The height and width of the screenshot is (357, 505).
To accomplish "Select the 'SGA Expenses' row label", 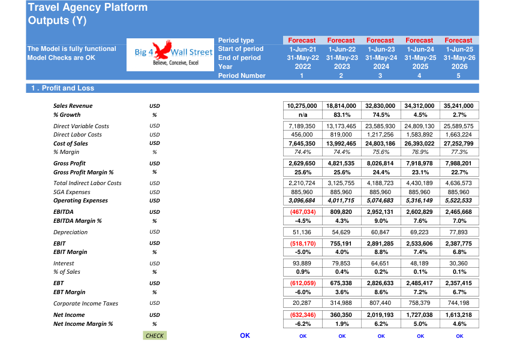I will tap(72, 192).
